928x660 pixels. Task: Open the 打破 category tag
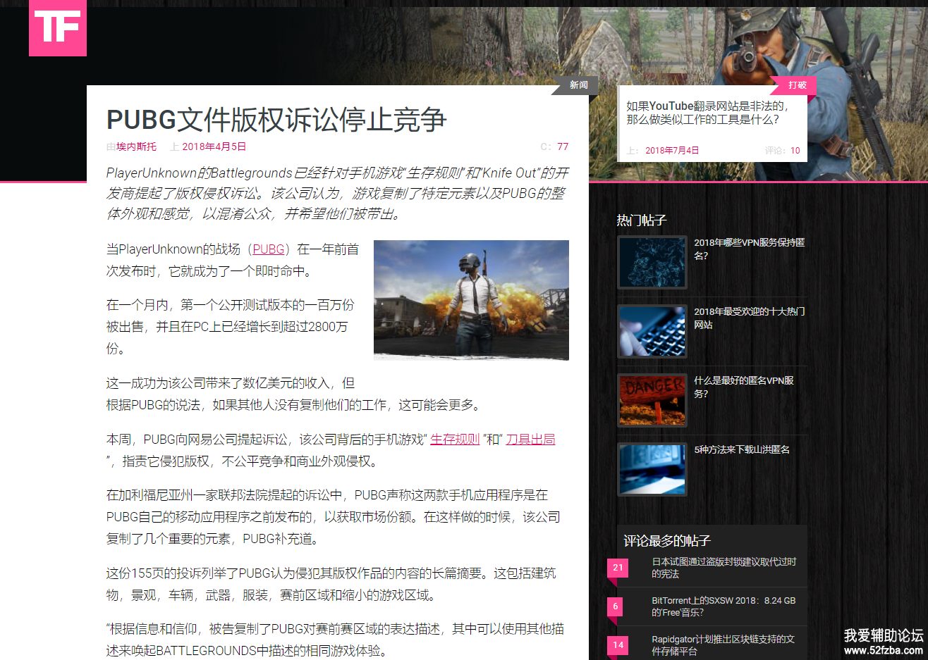click(x=797, y=85)
